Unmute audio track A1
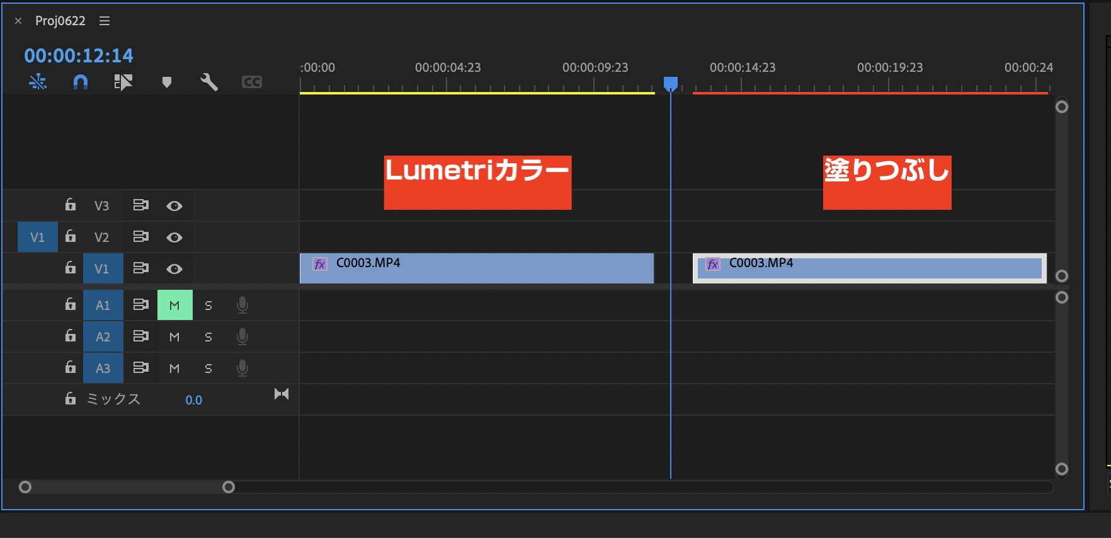The image size is (1111, 538). [175, 306]
